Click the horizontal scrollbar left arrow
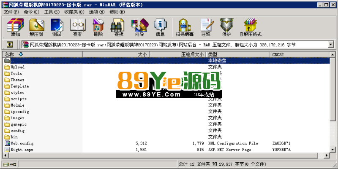This screenshot has height=169, width=338. point(5,155)
